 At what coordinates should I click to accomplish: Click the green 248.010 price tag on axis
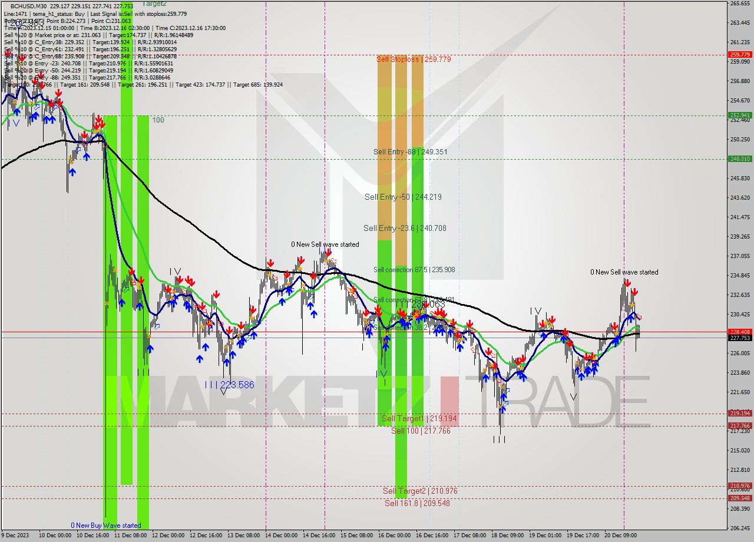(740, 158)
